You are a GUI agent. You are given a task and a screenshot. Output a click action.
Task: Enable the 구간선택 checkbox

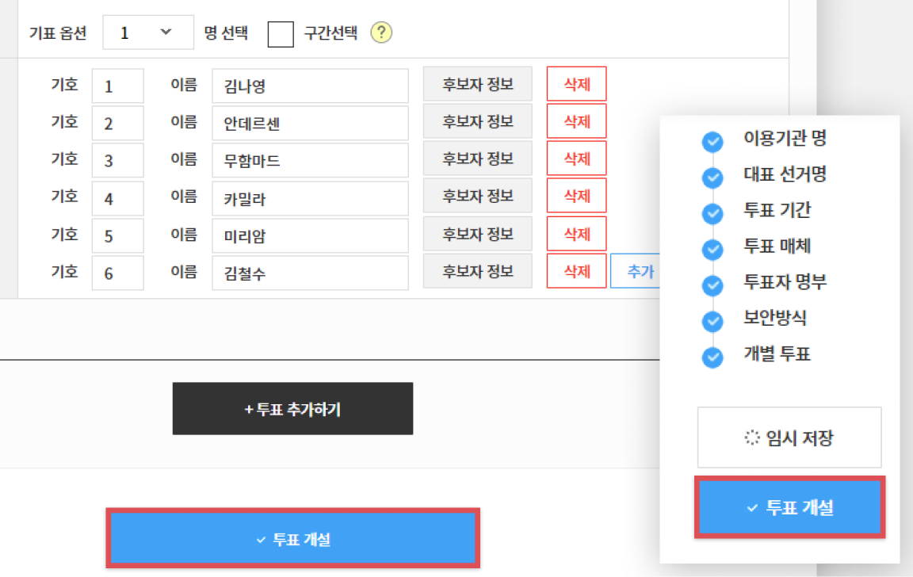281,34
